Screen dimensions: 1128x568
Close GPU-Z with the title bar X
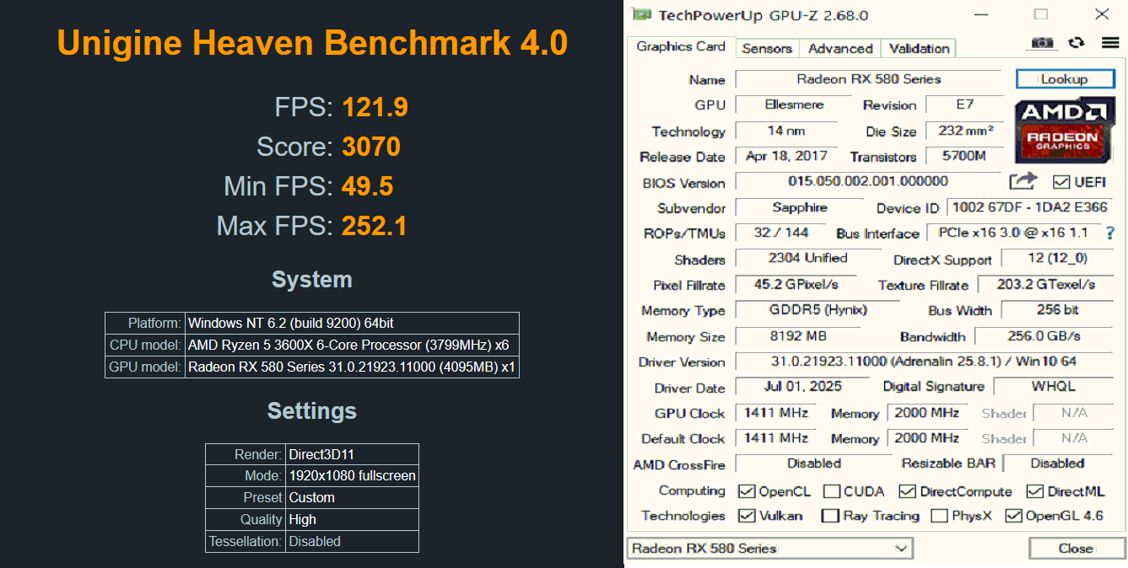point(1102,14)
